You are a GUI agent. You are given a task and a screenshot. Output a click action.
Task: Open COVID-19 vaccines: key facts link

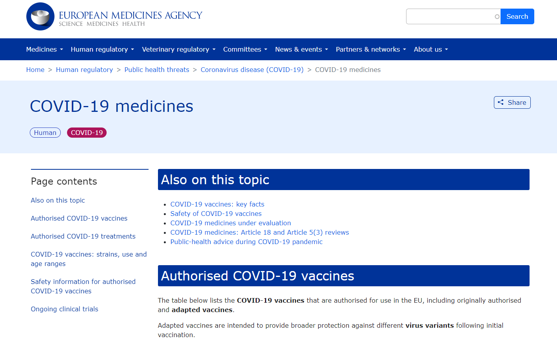tap(217, 204)
